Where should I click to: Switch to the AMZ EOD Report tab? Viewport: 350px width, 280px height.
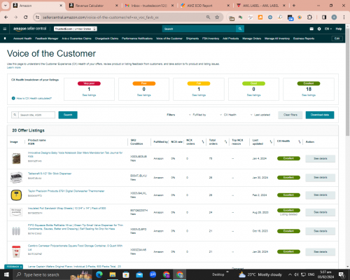click(205, 6)
